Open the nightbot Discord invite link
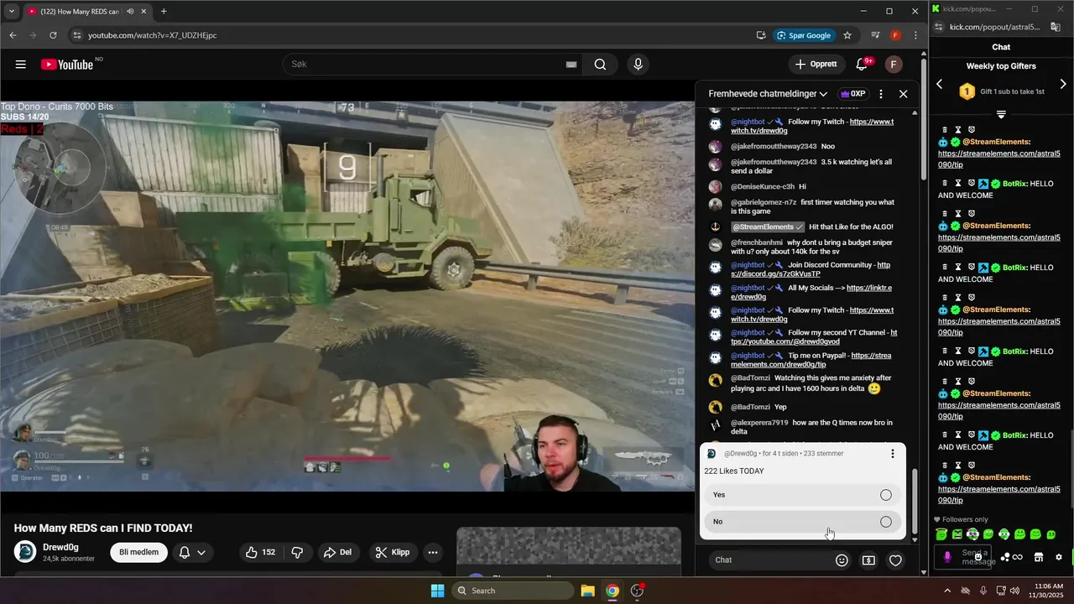 (811, 269)
